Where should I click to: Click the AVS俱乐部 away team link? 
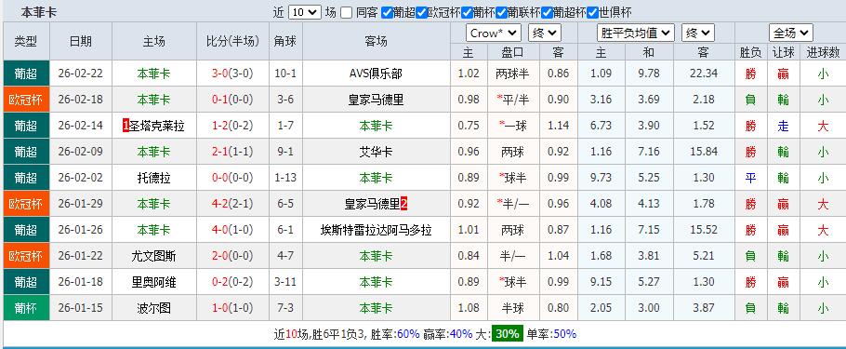tap(376, 74)
